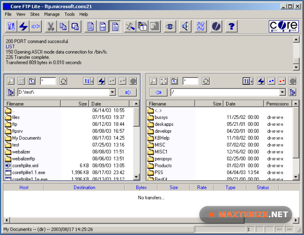Viewport: 304px width, 235px height.
Task: Click the transfer queue Host column header
Action: click(x=24, y=188)
